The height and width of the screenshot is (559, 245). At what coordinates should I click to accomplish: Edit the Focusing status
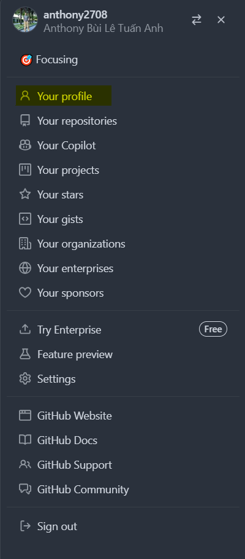tap(49, 60)
